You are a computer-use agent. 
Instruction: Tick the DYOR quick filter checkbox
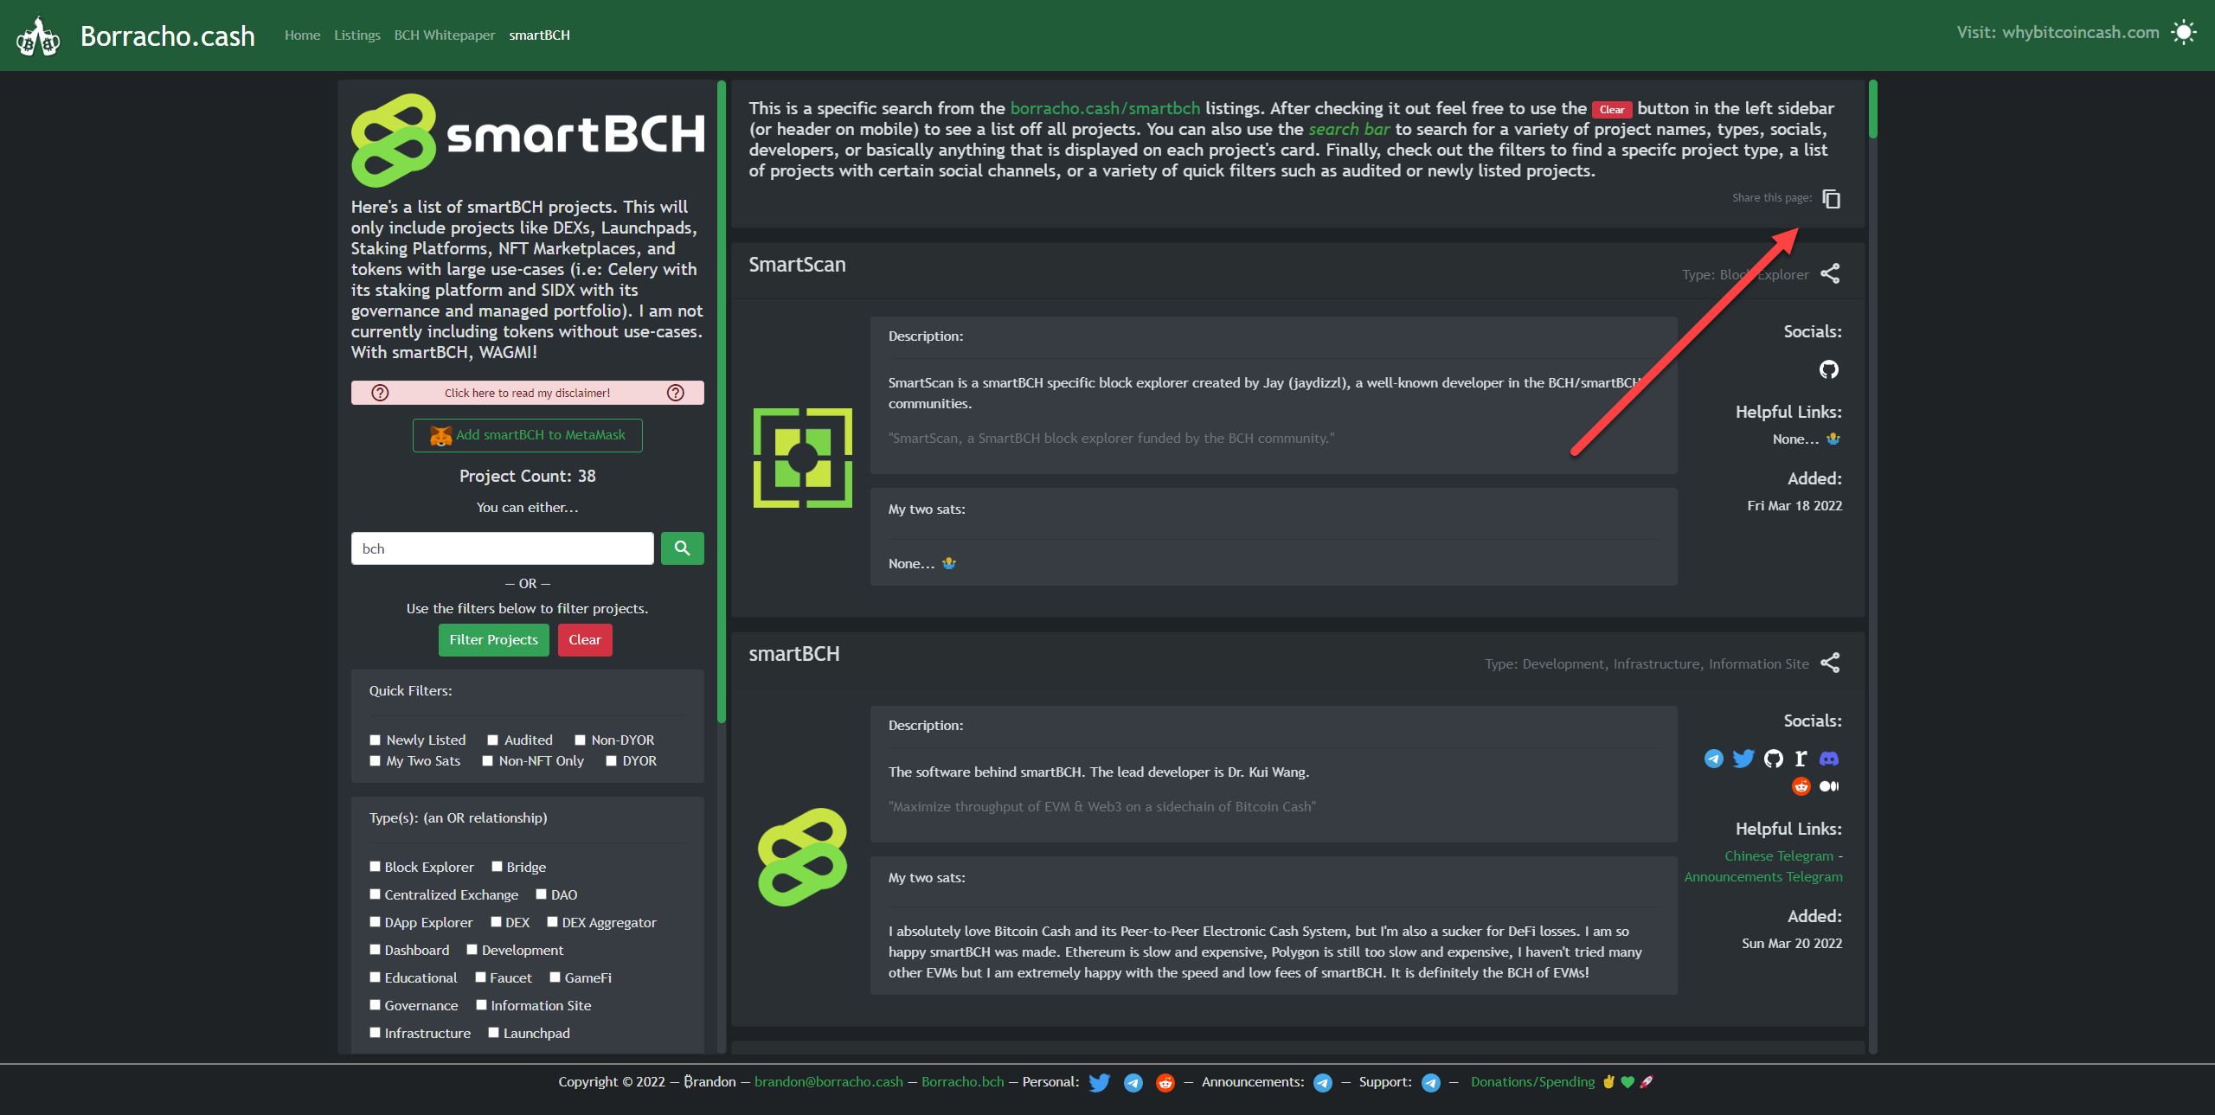612,761
